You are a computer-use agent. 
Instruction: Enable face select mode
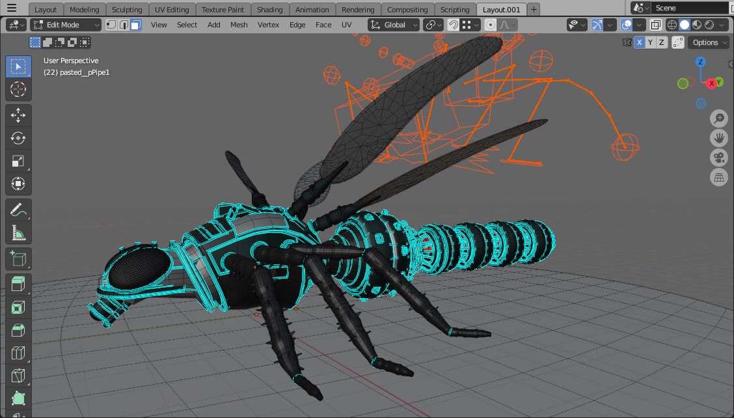pos(136,25)
